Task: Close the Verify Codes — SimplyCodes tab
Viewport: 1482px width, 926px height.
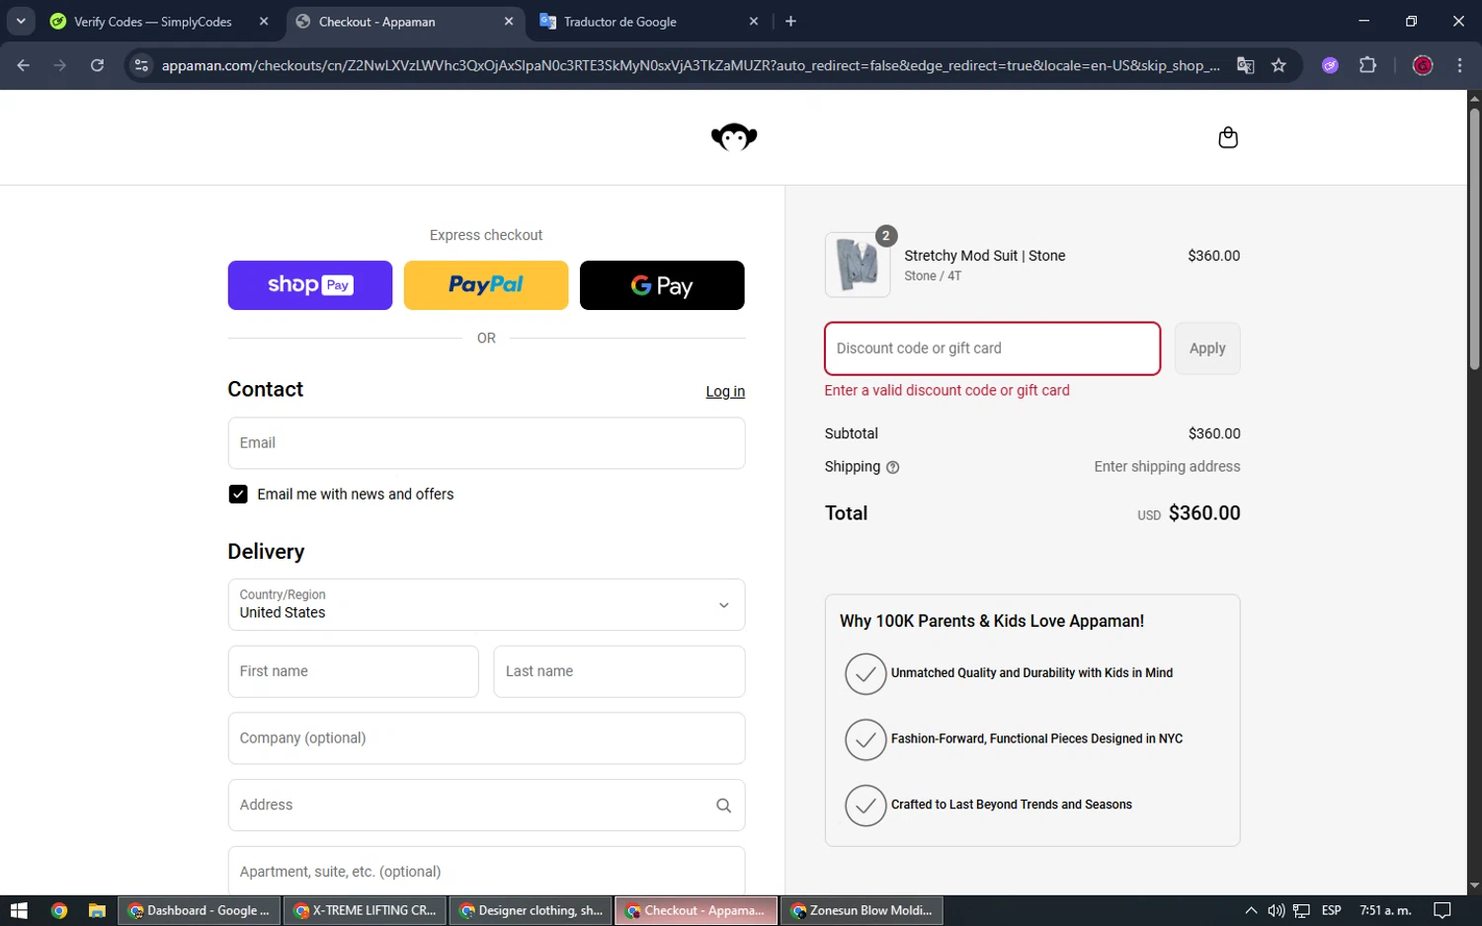Action: point(264,21)
